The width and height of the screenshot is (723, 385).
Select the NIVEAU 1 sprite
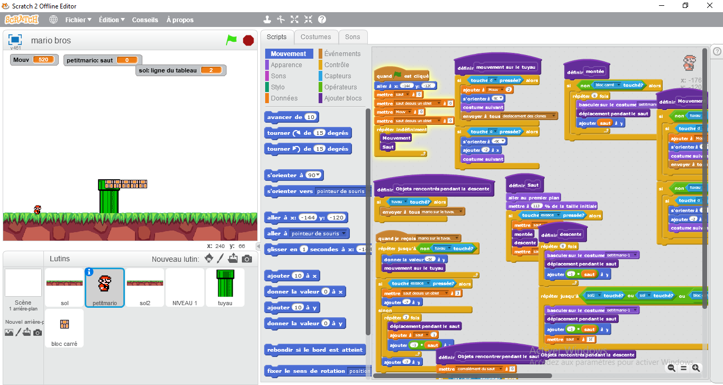[x=185, y=288]
